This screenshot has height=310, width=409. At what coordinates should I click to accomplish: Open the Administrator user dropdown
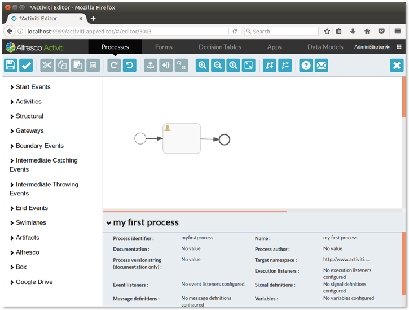pyautogui.click(x=372, y=47)
